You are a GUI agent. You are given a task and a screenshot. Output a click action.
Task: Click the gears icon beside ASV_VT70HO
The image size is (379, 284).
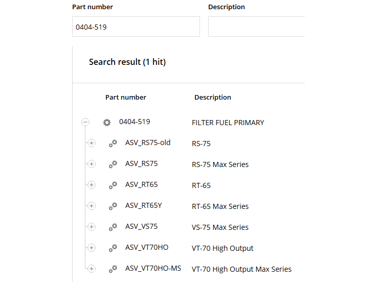click(x=113, y=248)
